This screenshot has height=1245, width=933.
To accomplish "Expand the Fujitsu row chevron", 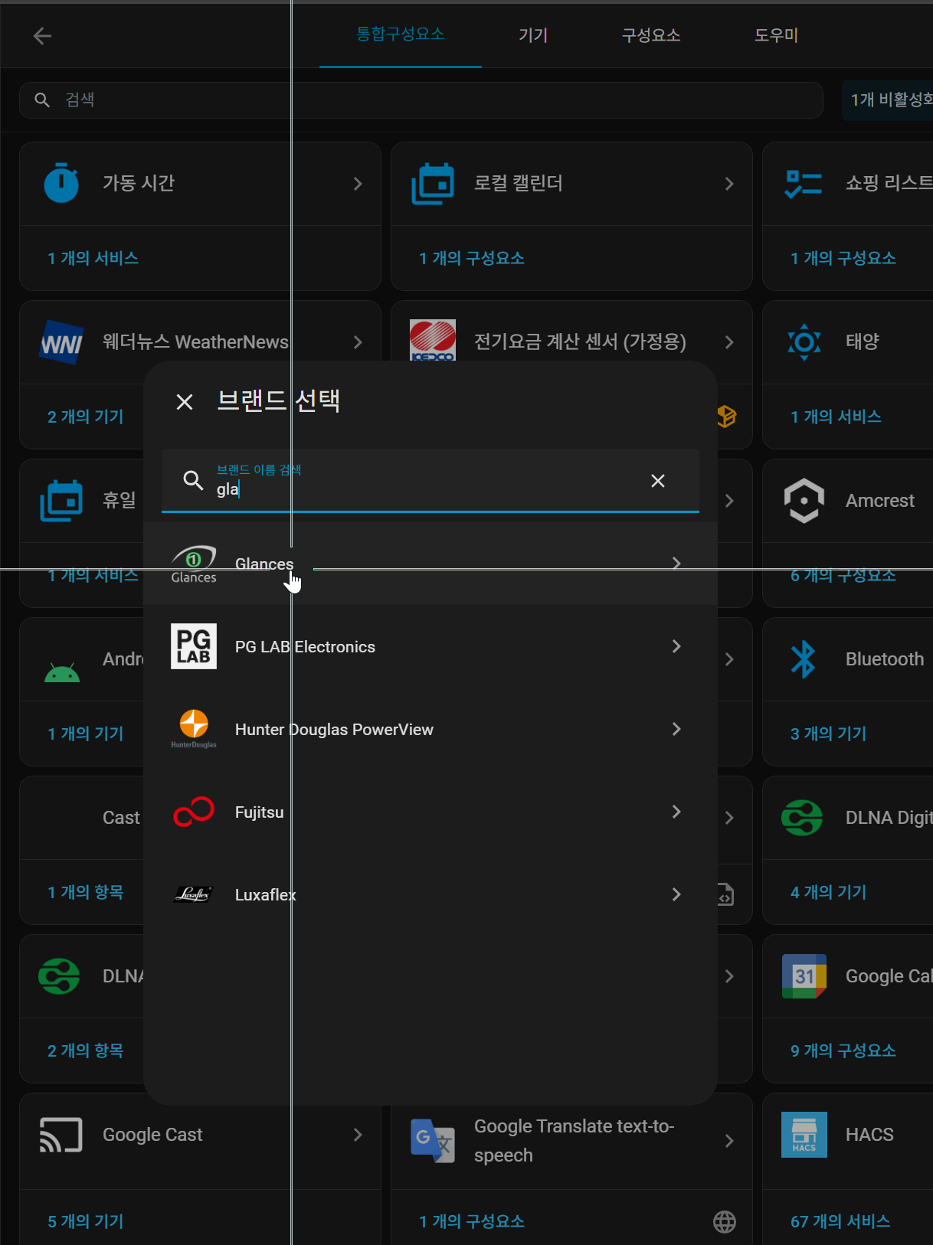I will pyautogui.click(x=676, y=812).
